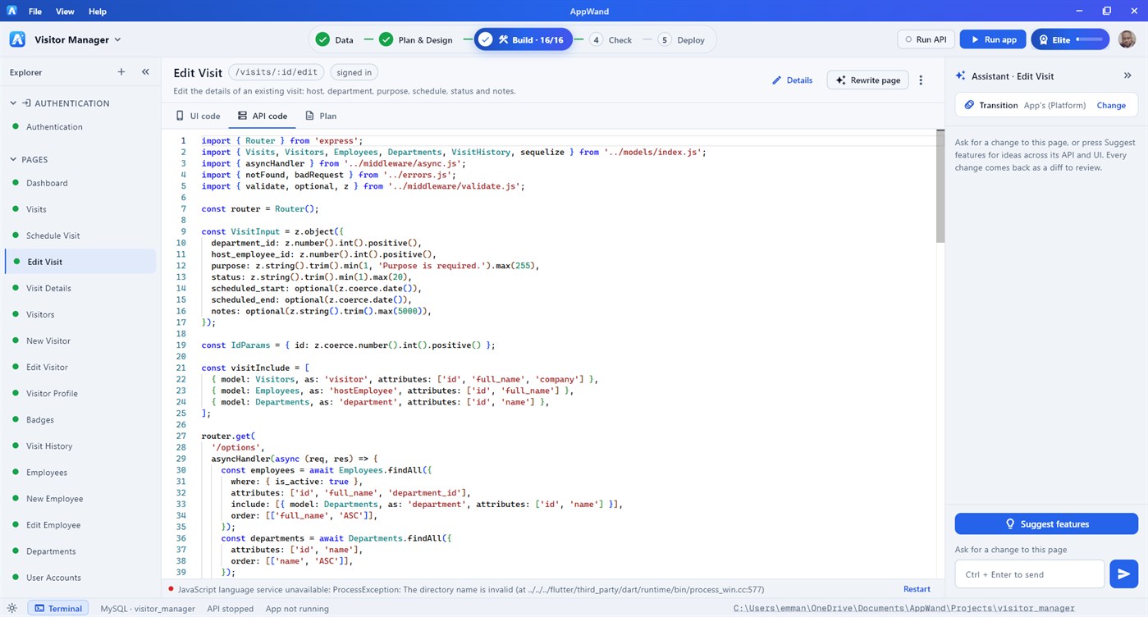Select the API code tab
Screen dimensions: 1148x617
pyautogui.click(x=262, y=116)
